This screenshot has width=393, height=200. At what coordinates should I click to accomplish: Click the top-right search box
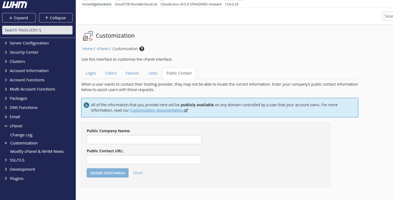[x=388, y=16]
